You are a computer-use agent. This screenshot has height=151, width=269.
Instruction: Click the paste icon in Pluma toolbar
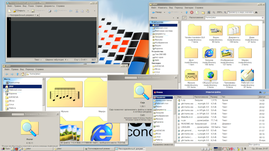coord(87,11)
